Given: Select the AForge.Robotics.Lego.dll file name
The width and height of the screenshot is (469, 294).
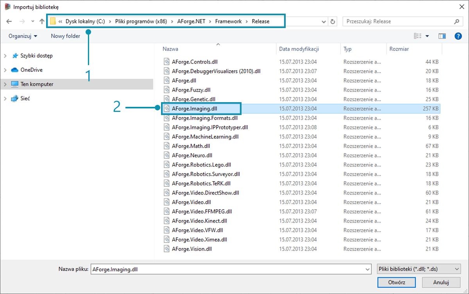Looking at the screenshot, I should coord(202,165).
